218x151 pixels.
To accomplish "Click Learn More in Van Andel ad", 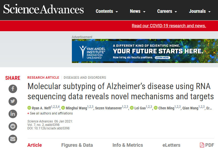I will 162,58.
